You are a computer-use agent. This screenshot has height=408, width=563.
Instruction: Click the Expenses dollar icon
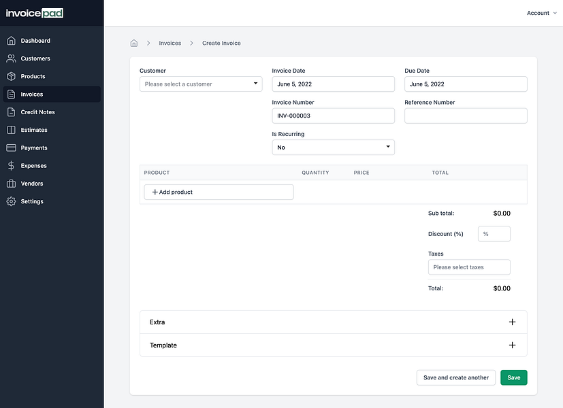[x=11, y=166]
